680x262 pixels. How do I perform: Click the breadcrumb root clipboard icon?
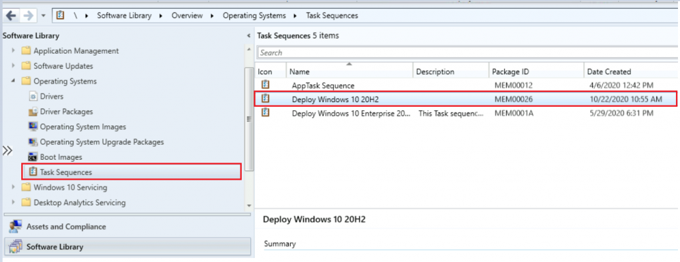[x=60, y=16]
